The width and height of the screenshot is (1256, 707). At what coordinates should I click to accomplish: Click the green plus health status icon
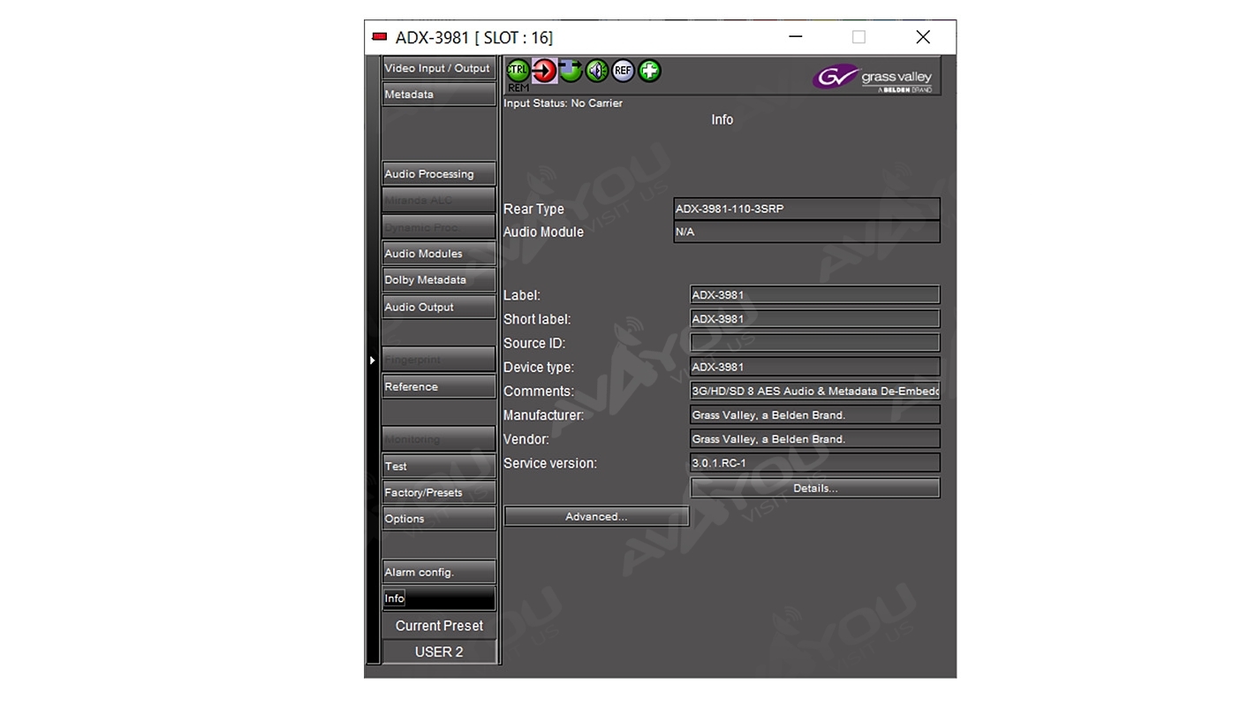coord(650,71)
